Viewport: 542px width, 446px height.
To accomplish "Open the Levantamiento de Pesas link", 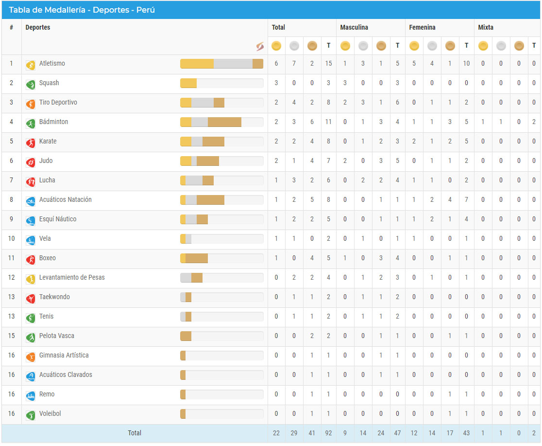I will [72, 278].
